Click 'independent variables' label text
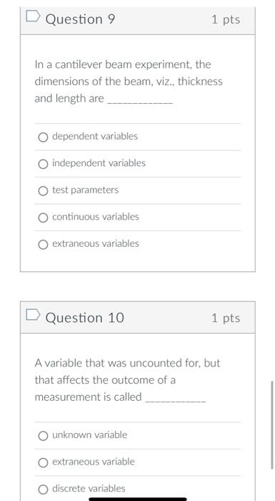The height and width of the screenshot is (501, 275). [99, 163]
